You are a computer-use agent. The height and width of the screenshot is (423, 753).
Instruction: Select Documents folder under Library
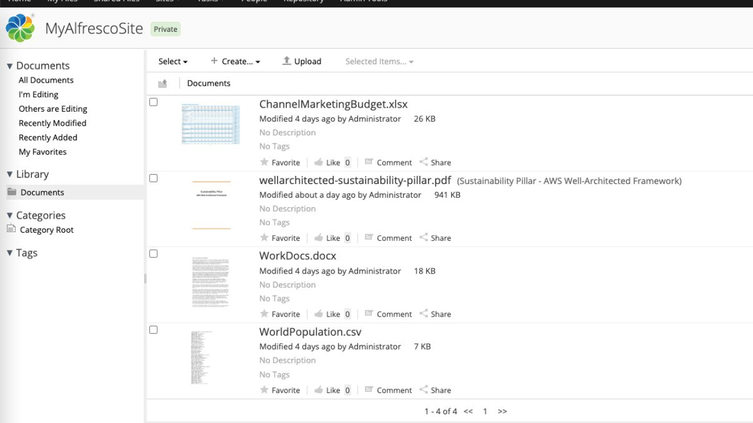(42, 192)
